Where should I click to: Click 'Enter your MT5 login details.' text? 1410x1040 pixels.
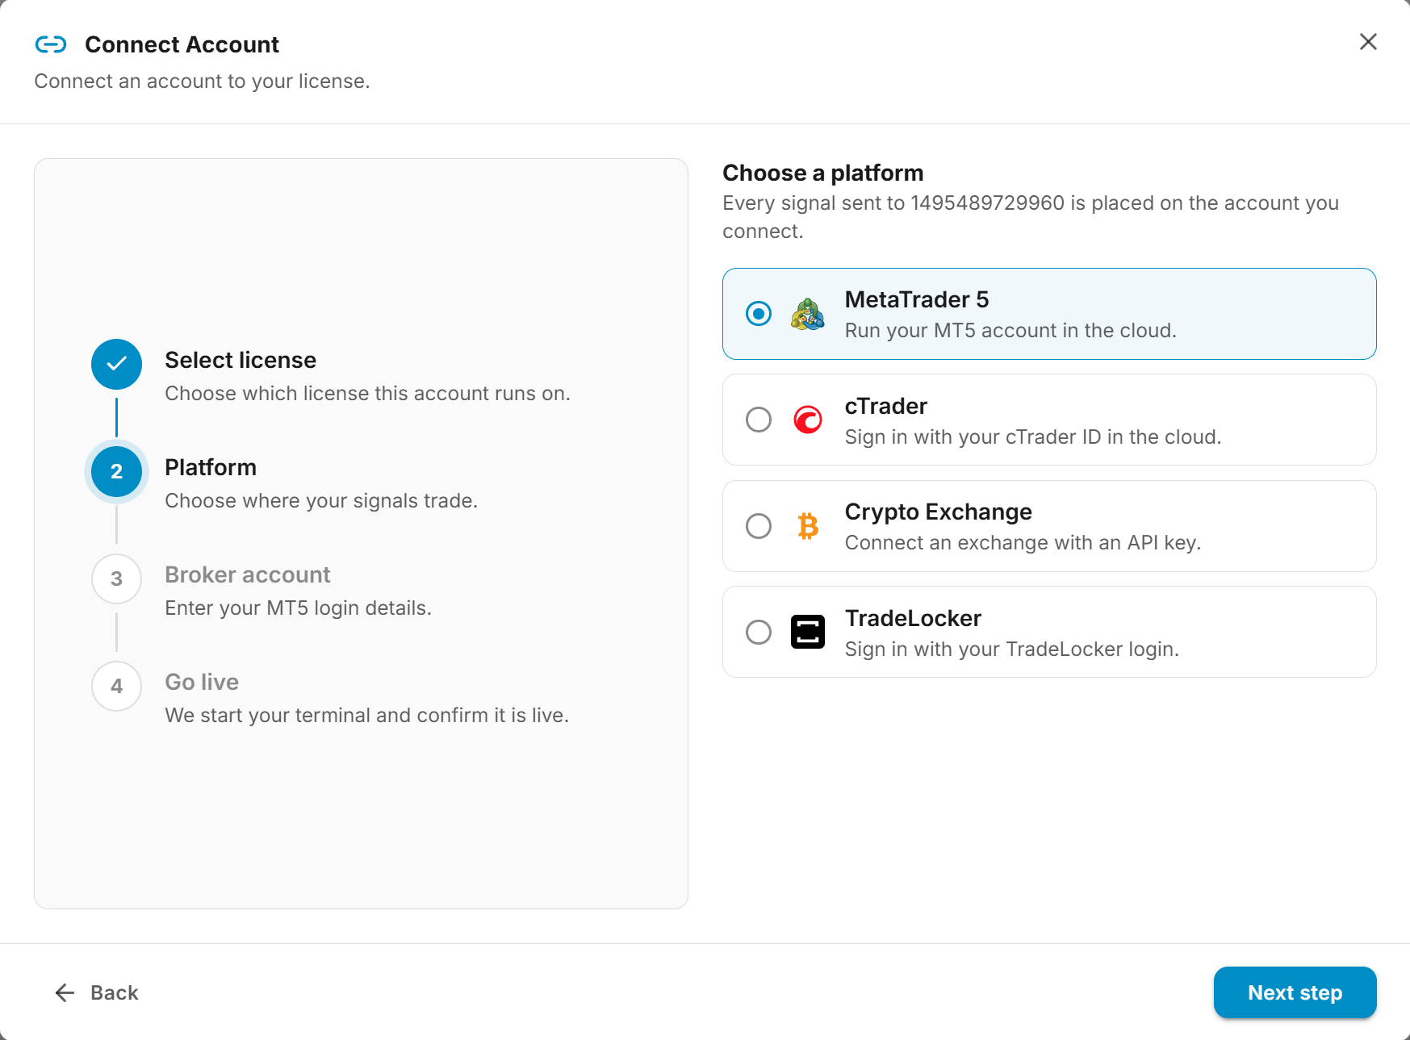299,608
